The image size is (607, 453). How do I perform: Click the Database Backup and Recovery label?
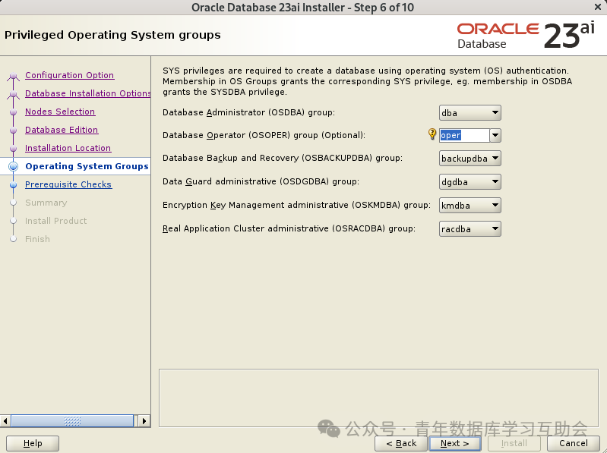(283, 158)
